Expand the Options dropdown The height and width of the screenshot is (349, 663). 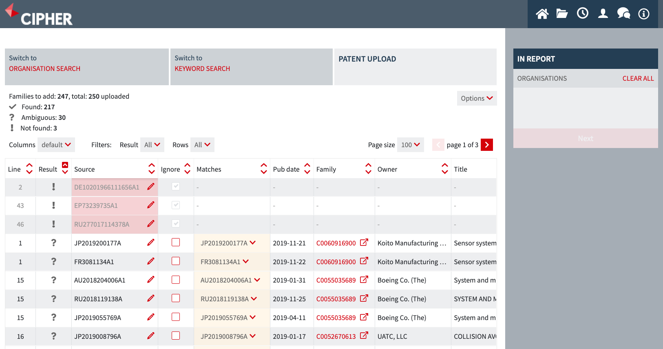coord(477,98)
